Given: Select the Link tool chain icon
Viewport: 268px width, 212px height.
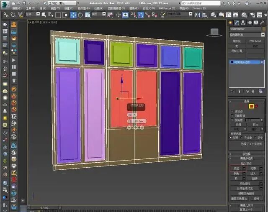Looking at the screenshot, I should point(6,15).
